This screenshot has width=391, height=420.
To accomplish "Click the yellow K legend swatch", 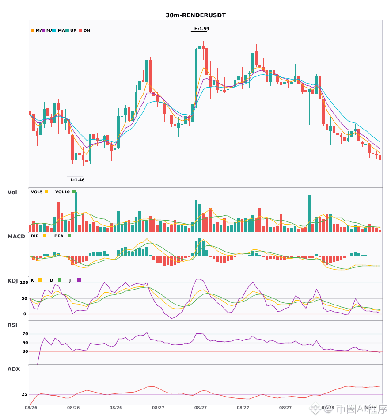I will click(x=40, y=280).
